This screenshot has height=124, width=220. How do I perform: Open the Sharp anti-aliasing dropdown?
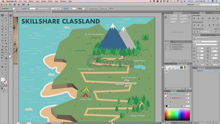point(214,65)
